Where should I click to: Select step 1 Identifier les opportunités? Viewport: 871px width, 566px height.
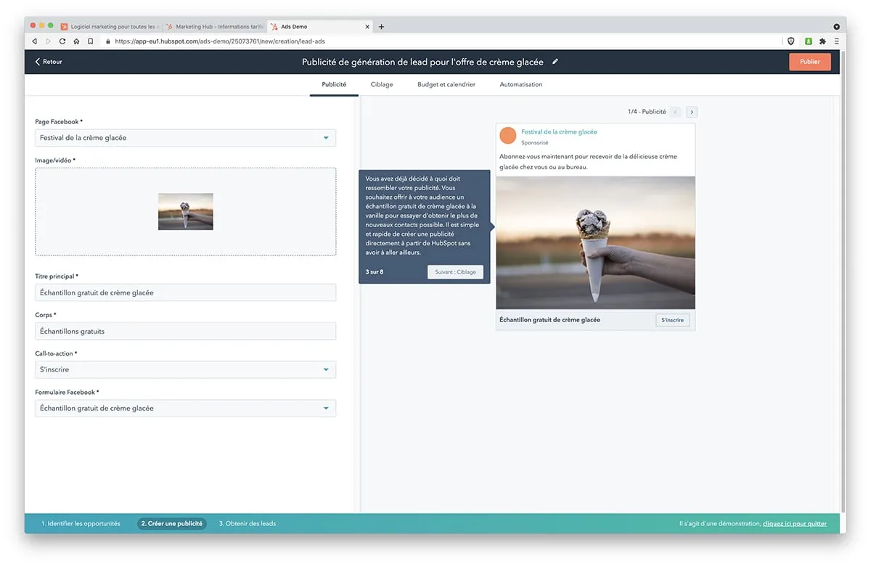[x=81, y=523]
